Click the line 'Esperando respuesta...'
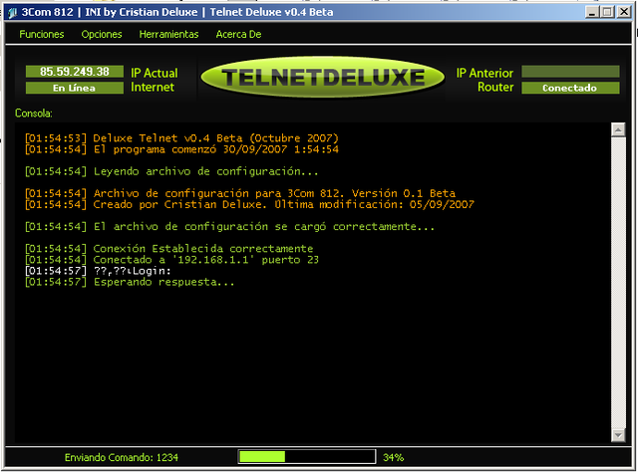This screenshot has width=638, height=474. click(x=130, y=282)
